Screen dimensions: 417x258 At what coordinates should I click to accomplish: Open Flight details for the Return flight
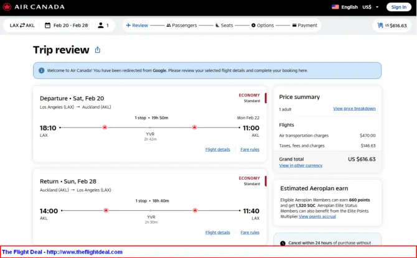pos(218,233)
